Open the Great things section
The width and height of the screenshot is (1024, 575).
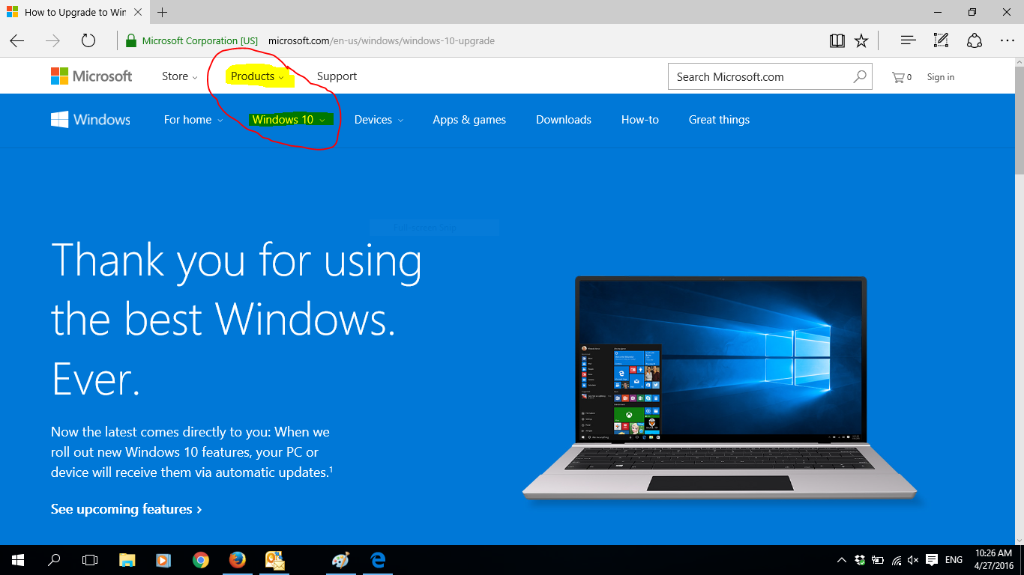point(719,120)
